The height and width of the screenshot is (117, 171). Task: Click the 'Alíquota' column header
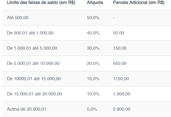pyautogui.click(x=95, y=2)
